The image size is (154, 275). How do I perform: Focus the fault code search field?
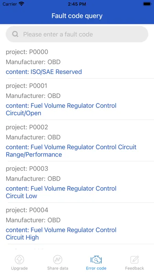click(77, 34)
